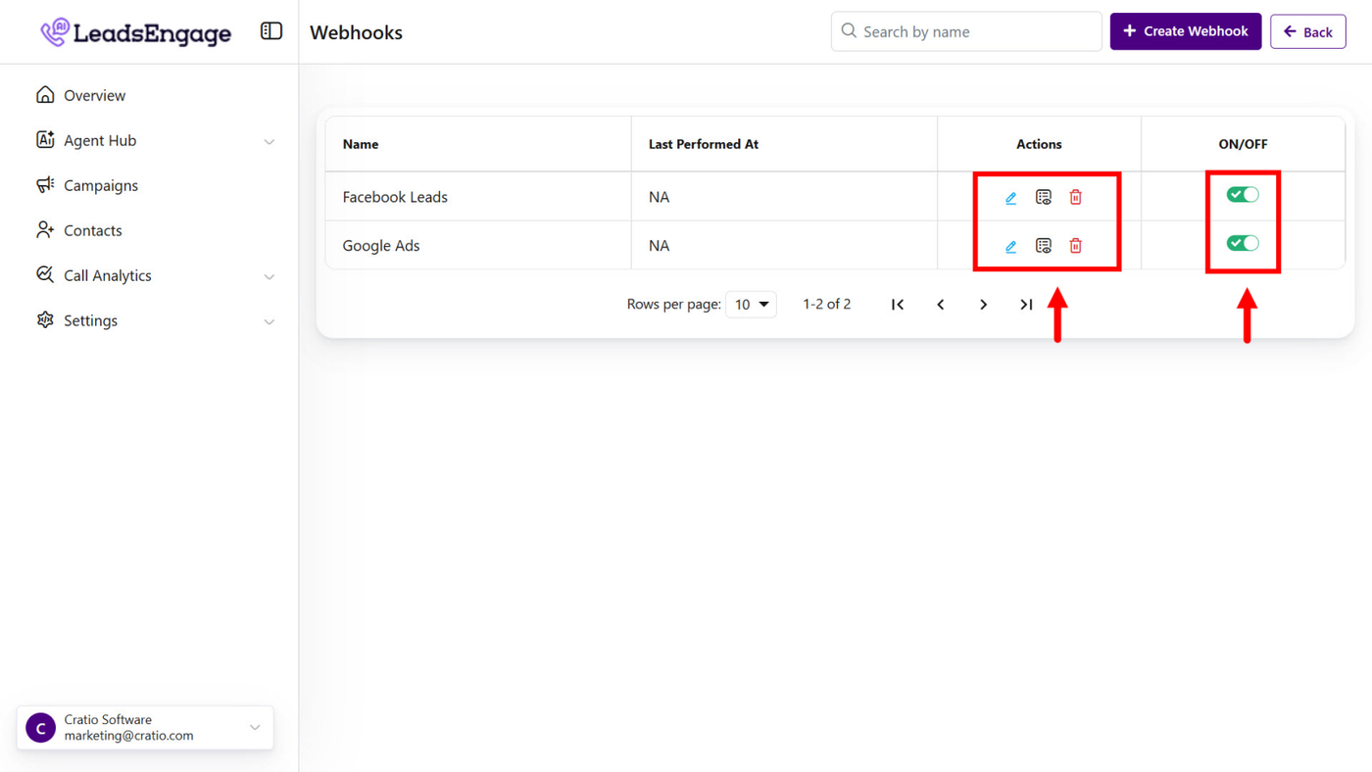Delete the Google Ads webhook
This screenshot has height=772, width=1372.
pyautogui.click(x=1075, y=246)
